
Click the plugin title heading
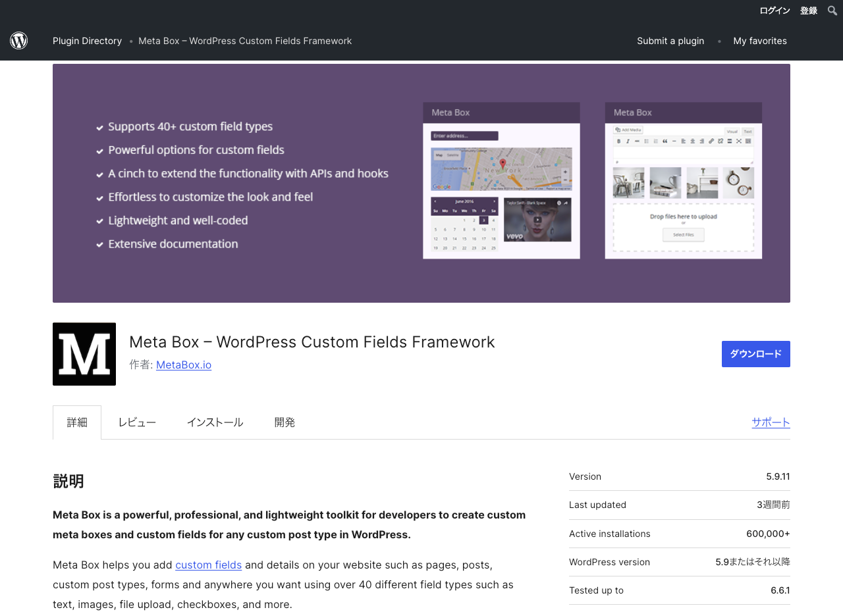pyautogui.click(x=312, y=342)
